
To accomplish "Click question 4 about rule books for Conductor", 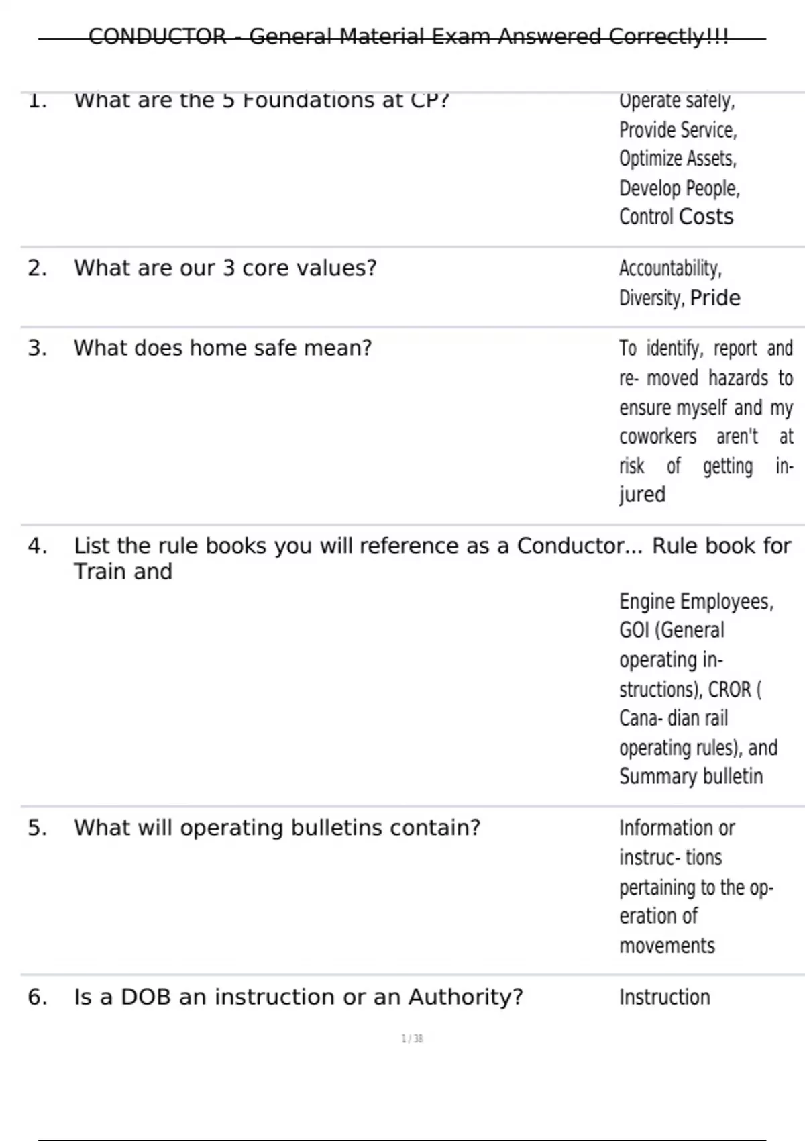I will pyautogui.click(x=432, y=546).
